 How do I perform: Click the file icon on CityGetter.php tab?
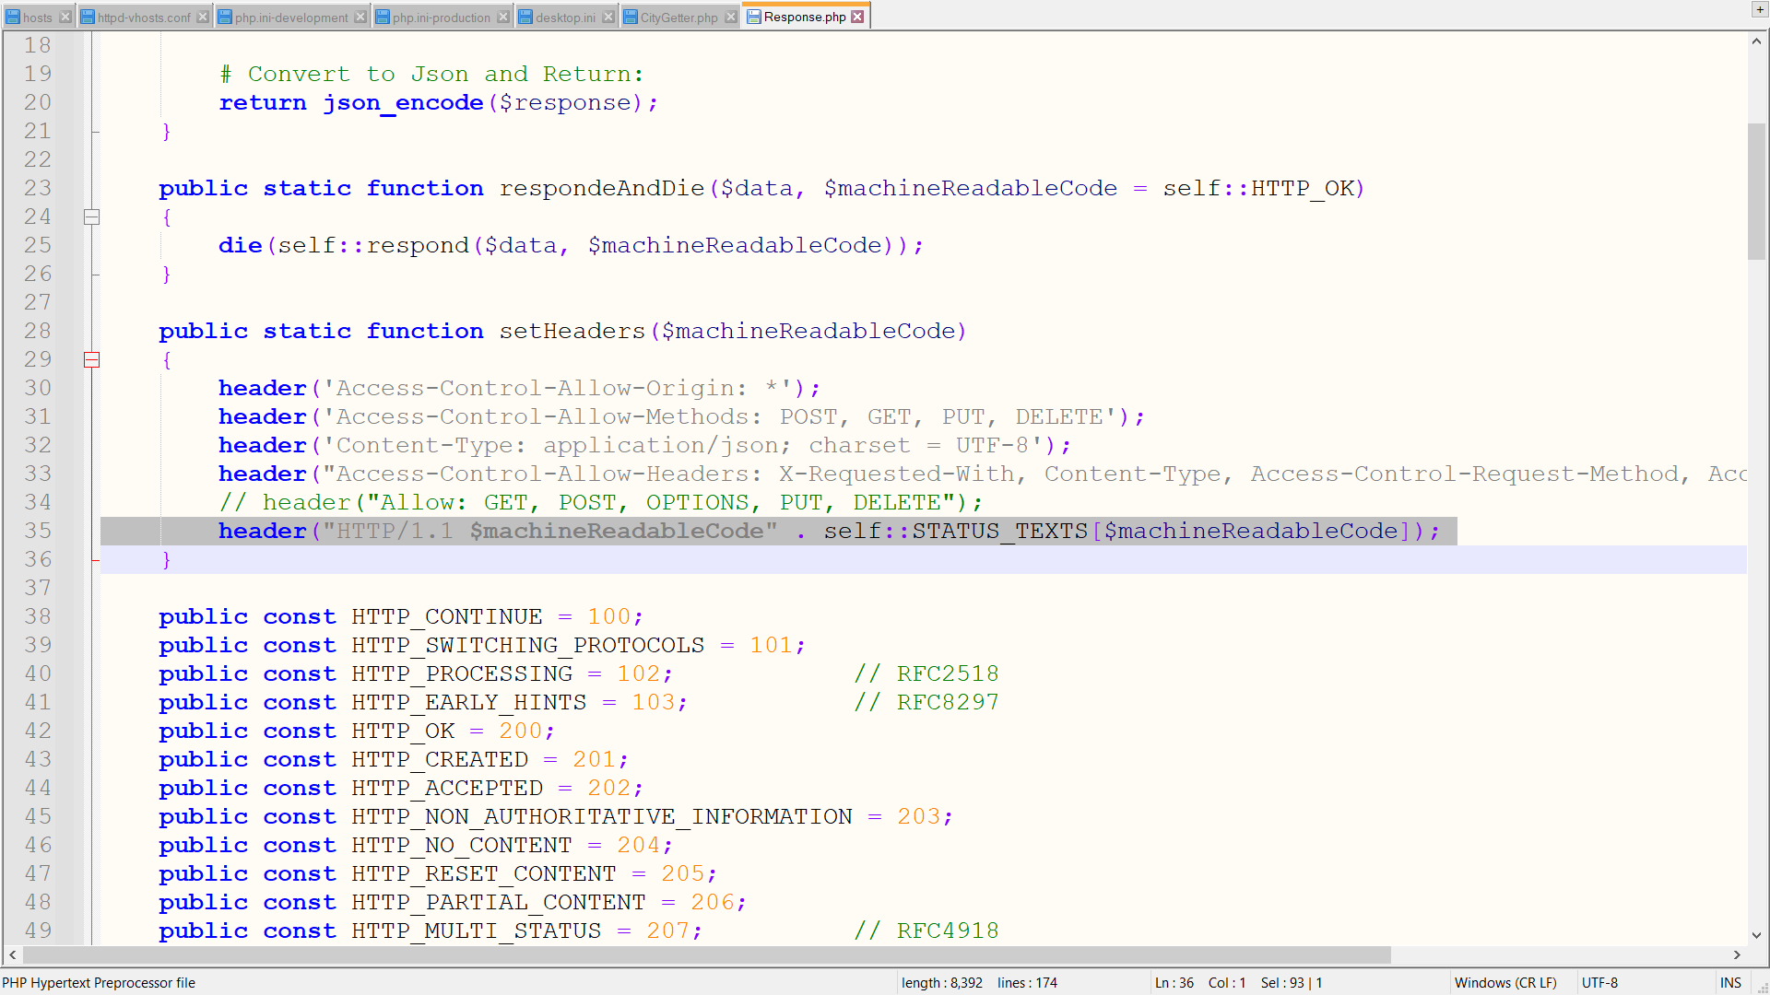[631, 17]
